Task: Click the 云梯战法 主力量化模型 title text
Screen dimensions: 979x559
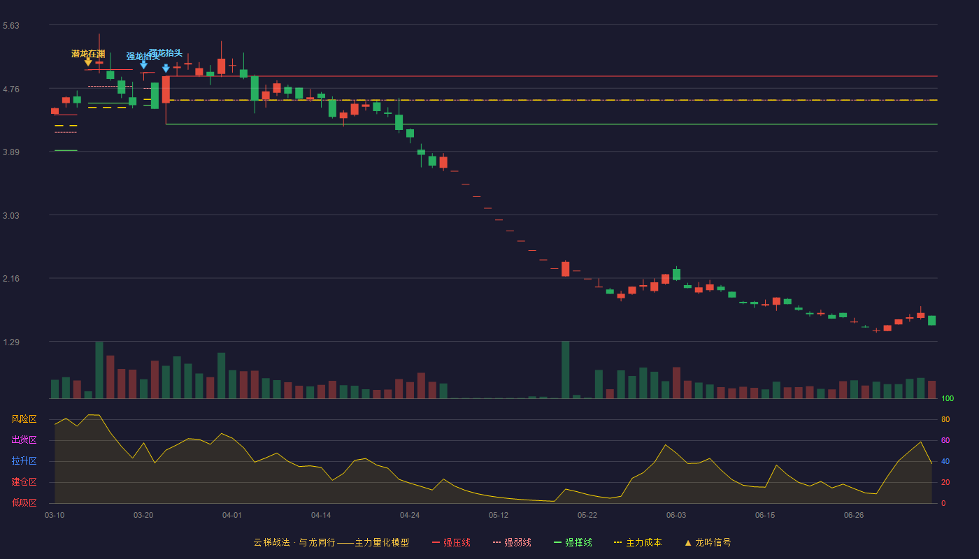Action: pos(331,543)
